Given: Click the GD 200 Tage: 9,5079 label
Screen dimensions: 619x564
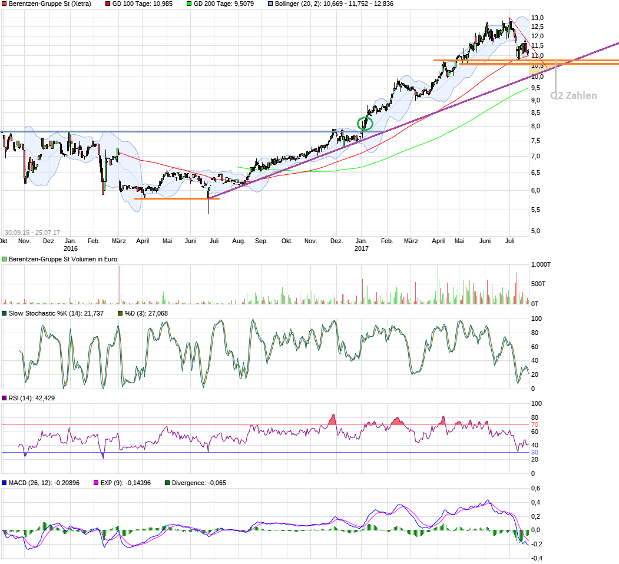Looking at the screenshot, I should coord(224,4).
